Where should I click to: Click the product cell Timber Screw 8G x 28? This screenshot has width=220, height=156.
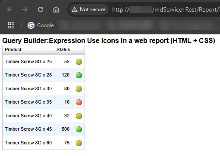(x=28, y=75)
